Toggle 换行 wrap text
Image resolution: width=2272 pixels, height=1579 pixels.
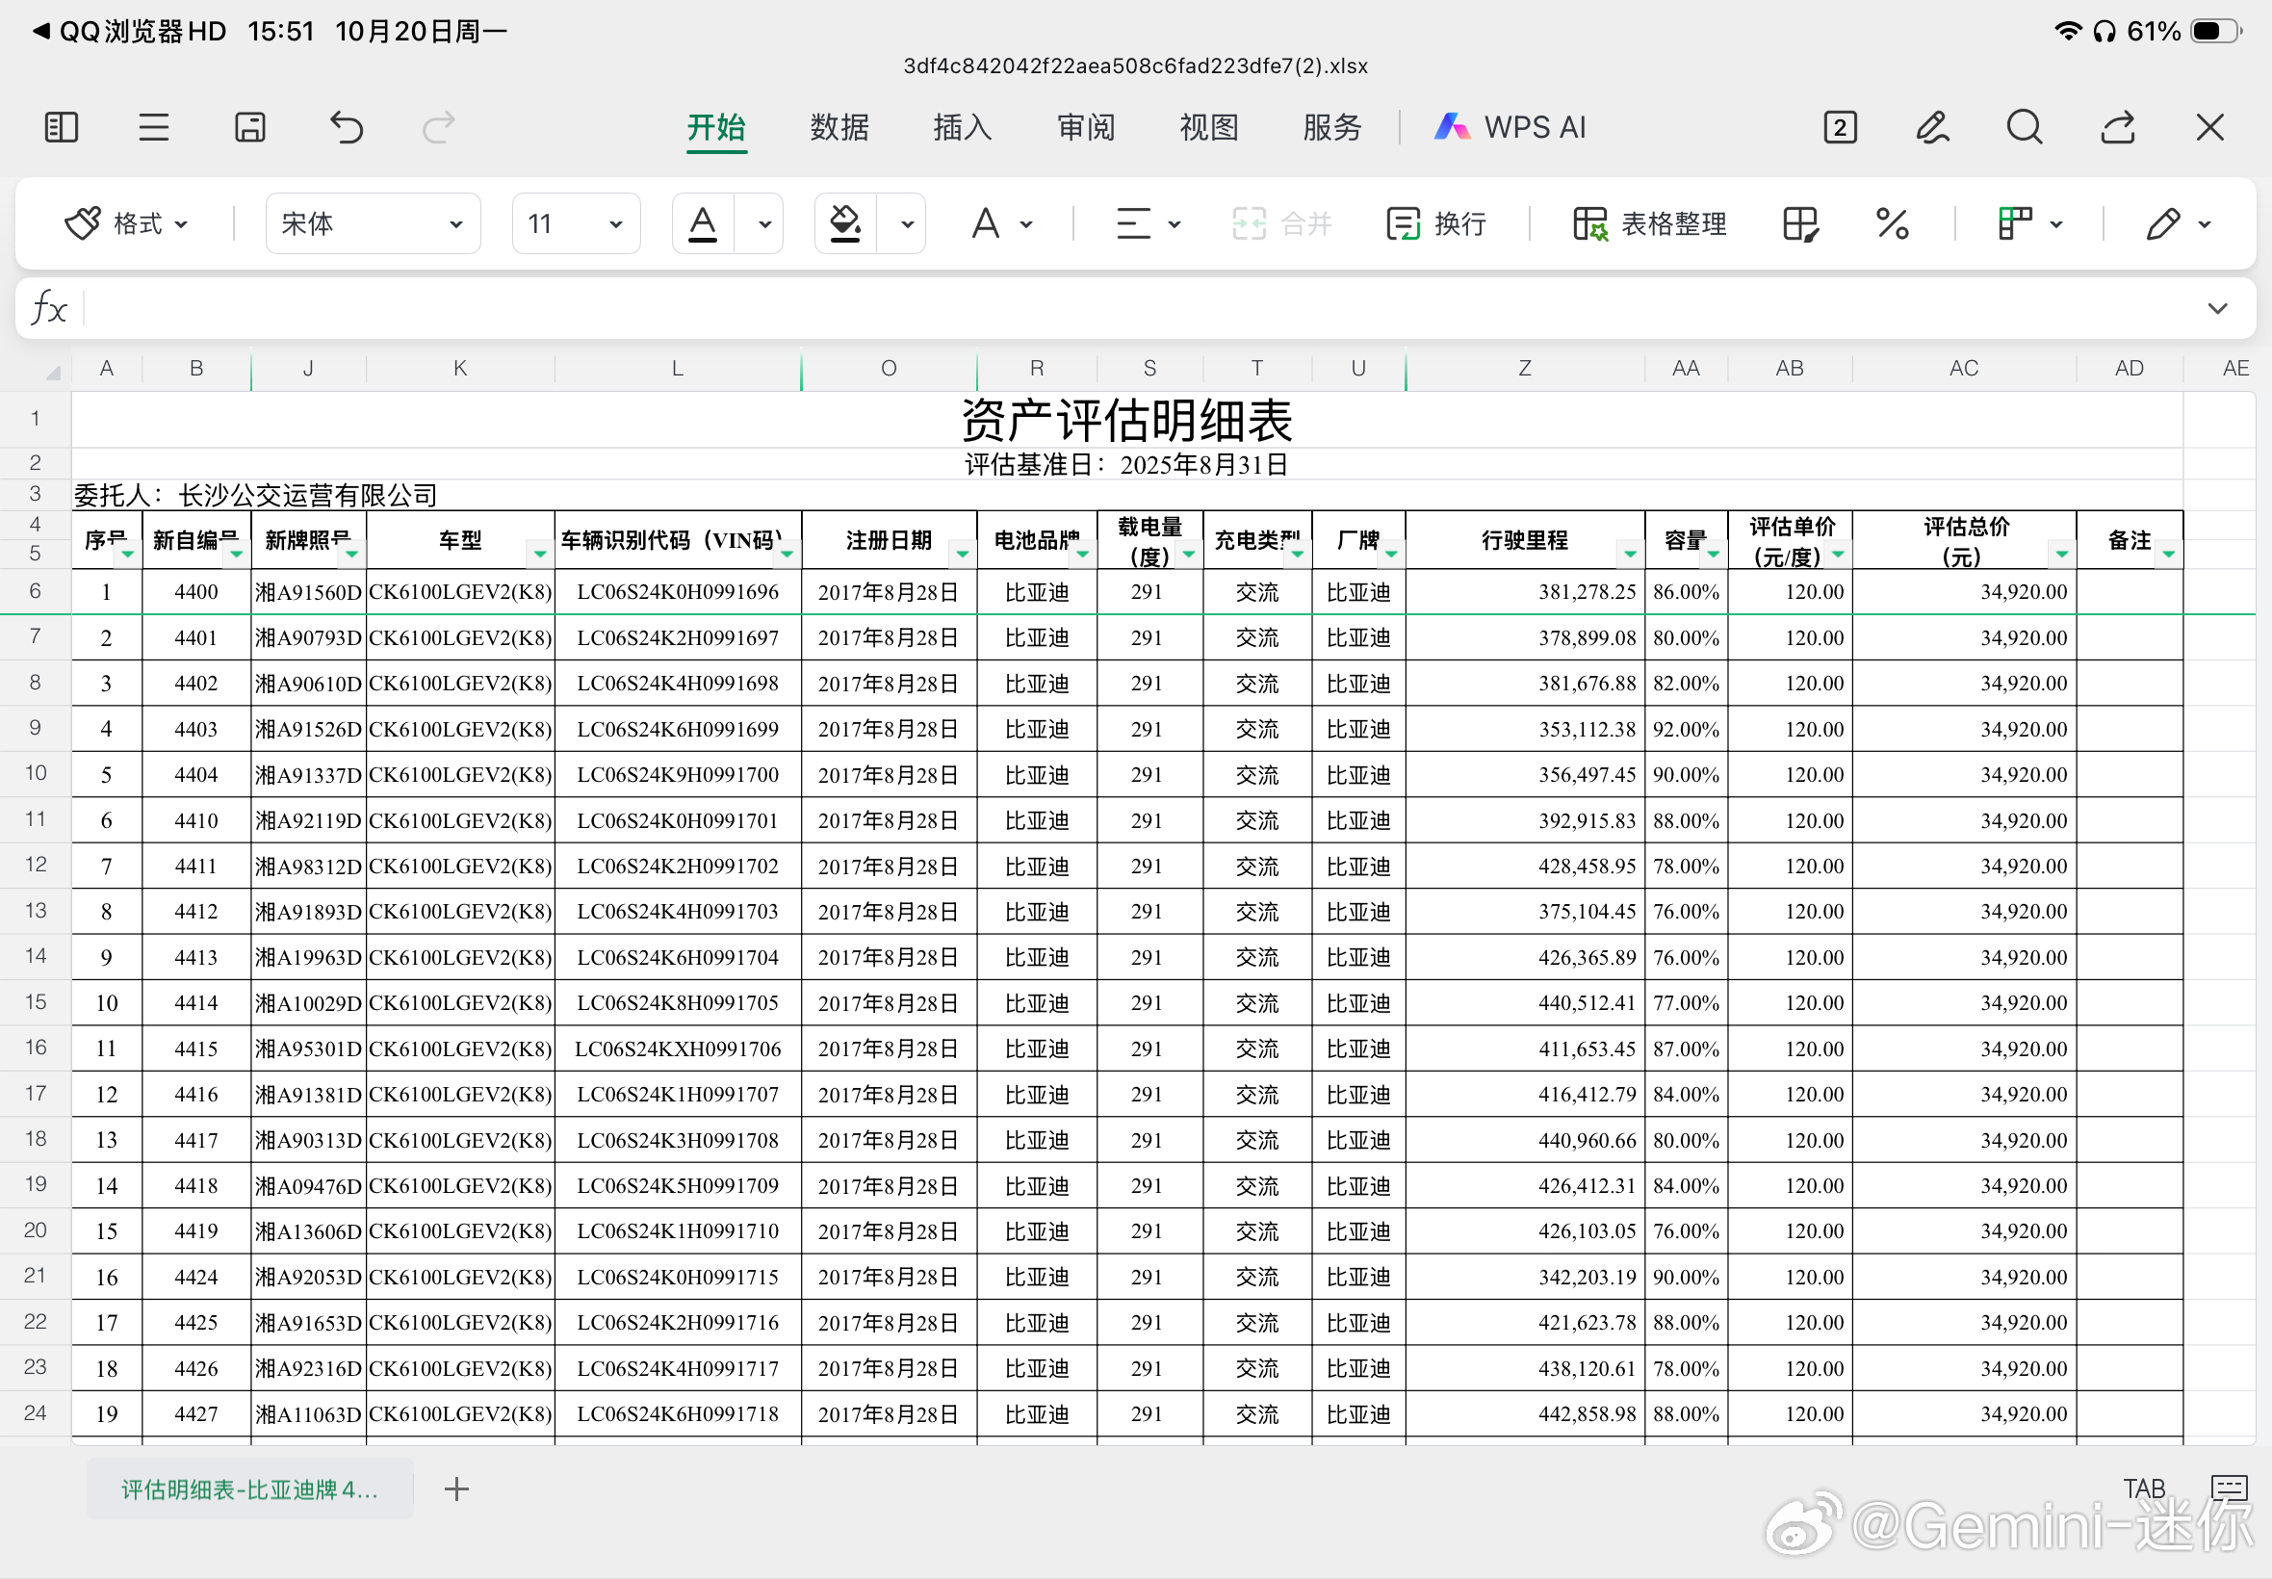pos(1436,223)
